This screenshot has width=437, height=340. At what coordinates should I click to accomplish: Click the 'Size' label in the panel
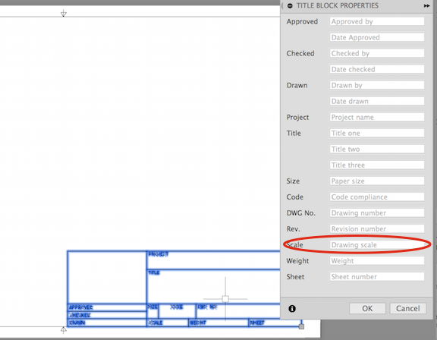point(293,181)
